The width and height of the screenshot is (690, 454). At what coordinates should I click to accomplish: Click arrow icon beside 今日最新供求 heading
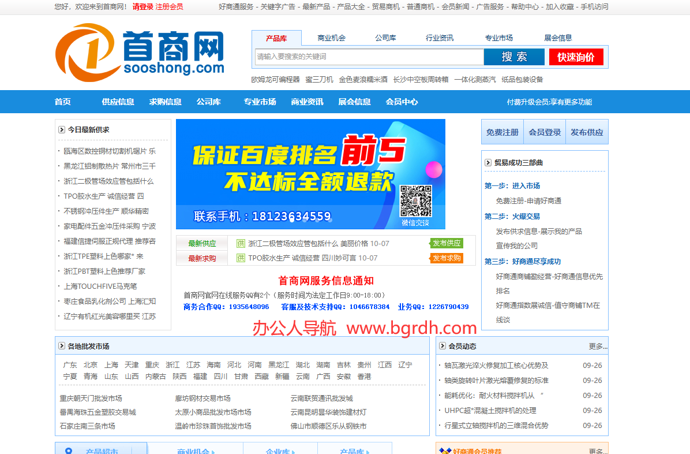pyautogui.click(x=62, y=130)
